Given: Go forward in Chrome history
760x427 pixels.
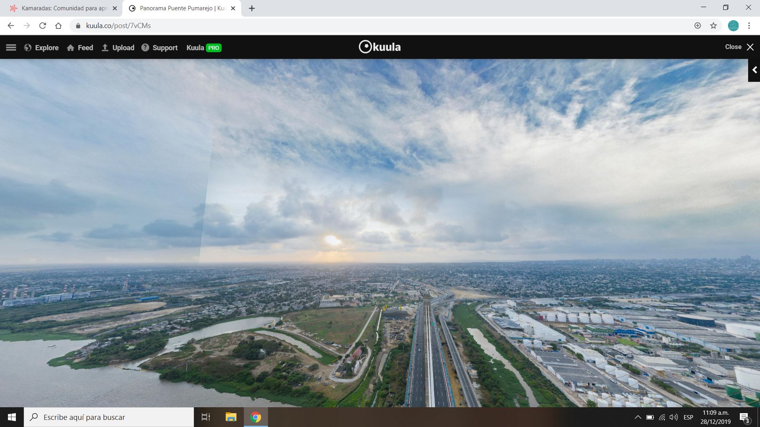Looking at the screenshot, I should click(x=27, y=26).
